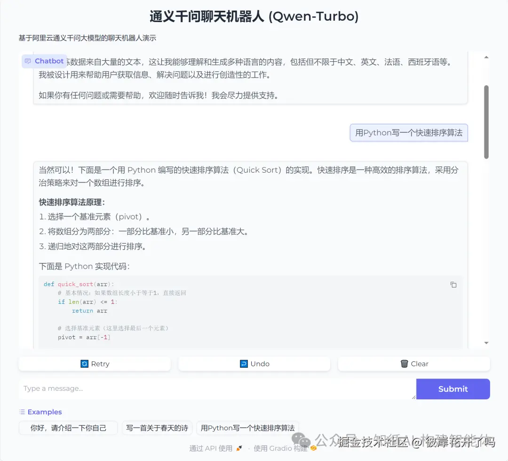The image size is (508, 461).
Task: Click list item 将数组分为两部分
Action: coord(144,231)
